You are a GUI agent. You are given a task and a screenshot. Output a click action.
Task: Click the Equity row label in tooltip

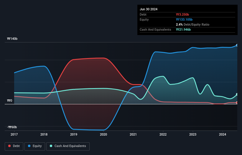144,19
